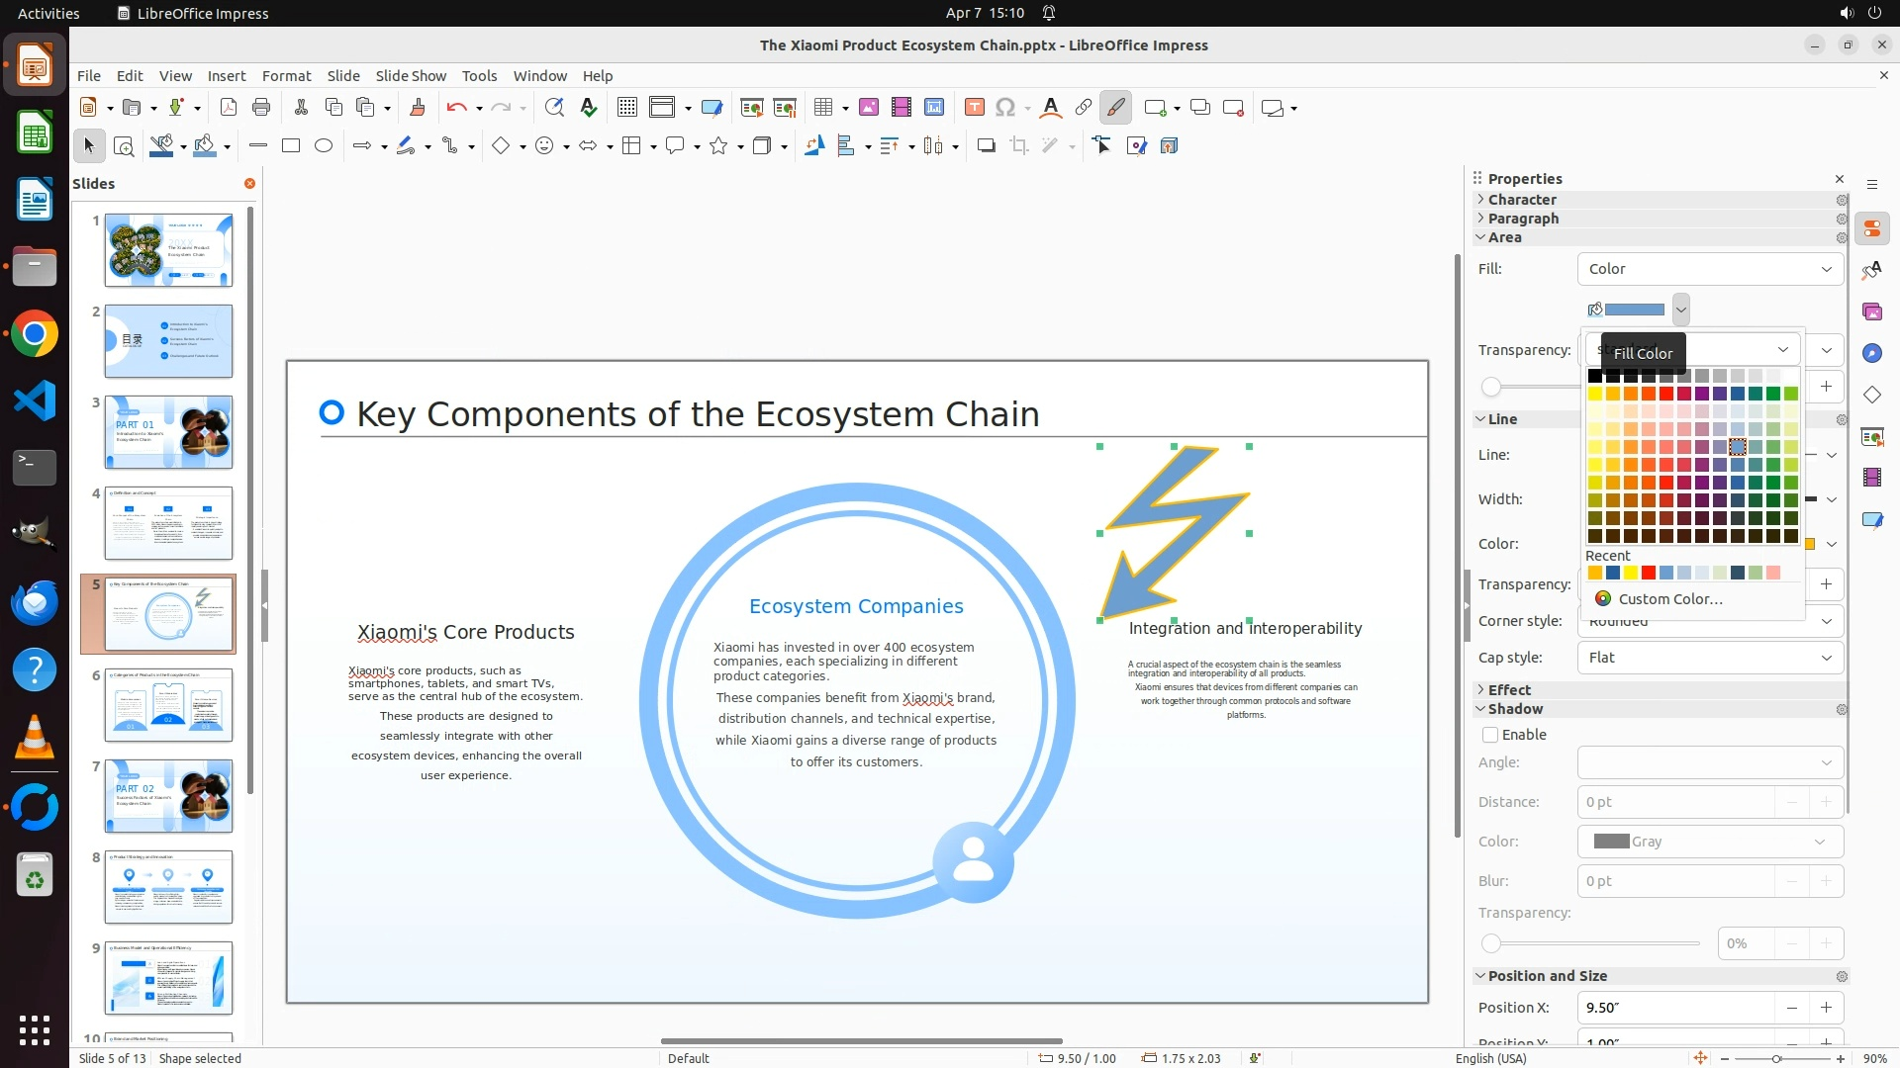The image size is (1900, 1068).
Task: Insert a table using toolbar icon
Action: (x=822, y=108)
